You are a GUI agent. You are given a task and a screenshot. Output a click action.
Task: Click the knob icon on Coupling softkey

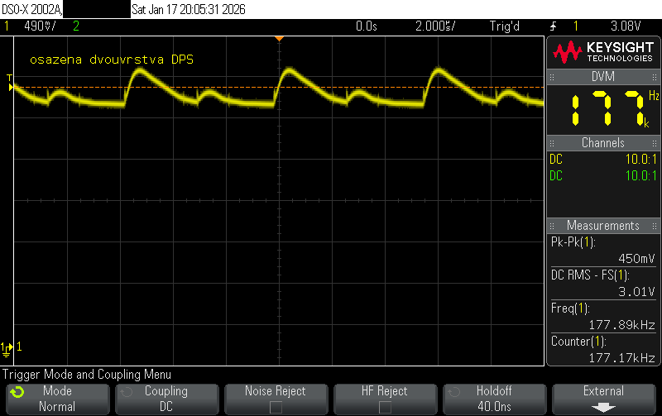125,392
